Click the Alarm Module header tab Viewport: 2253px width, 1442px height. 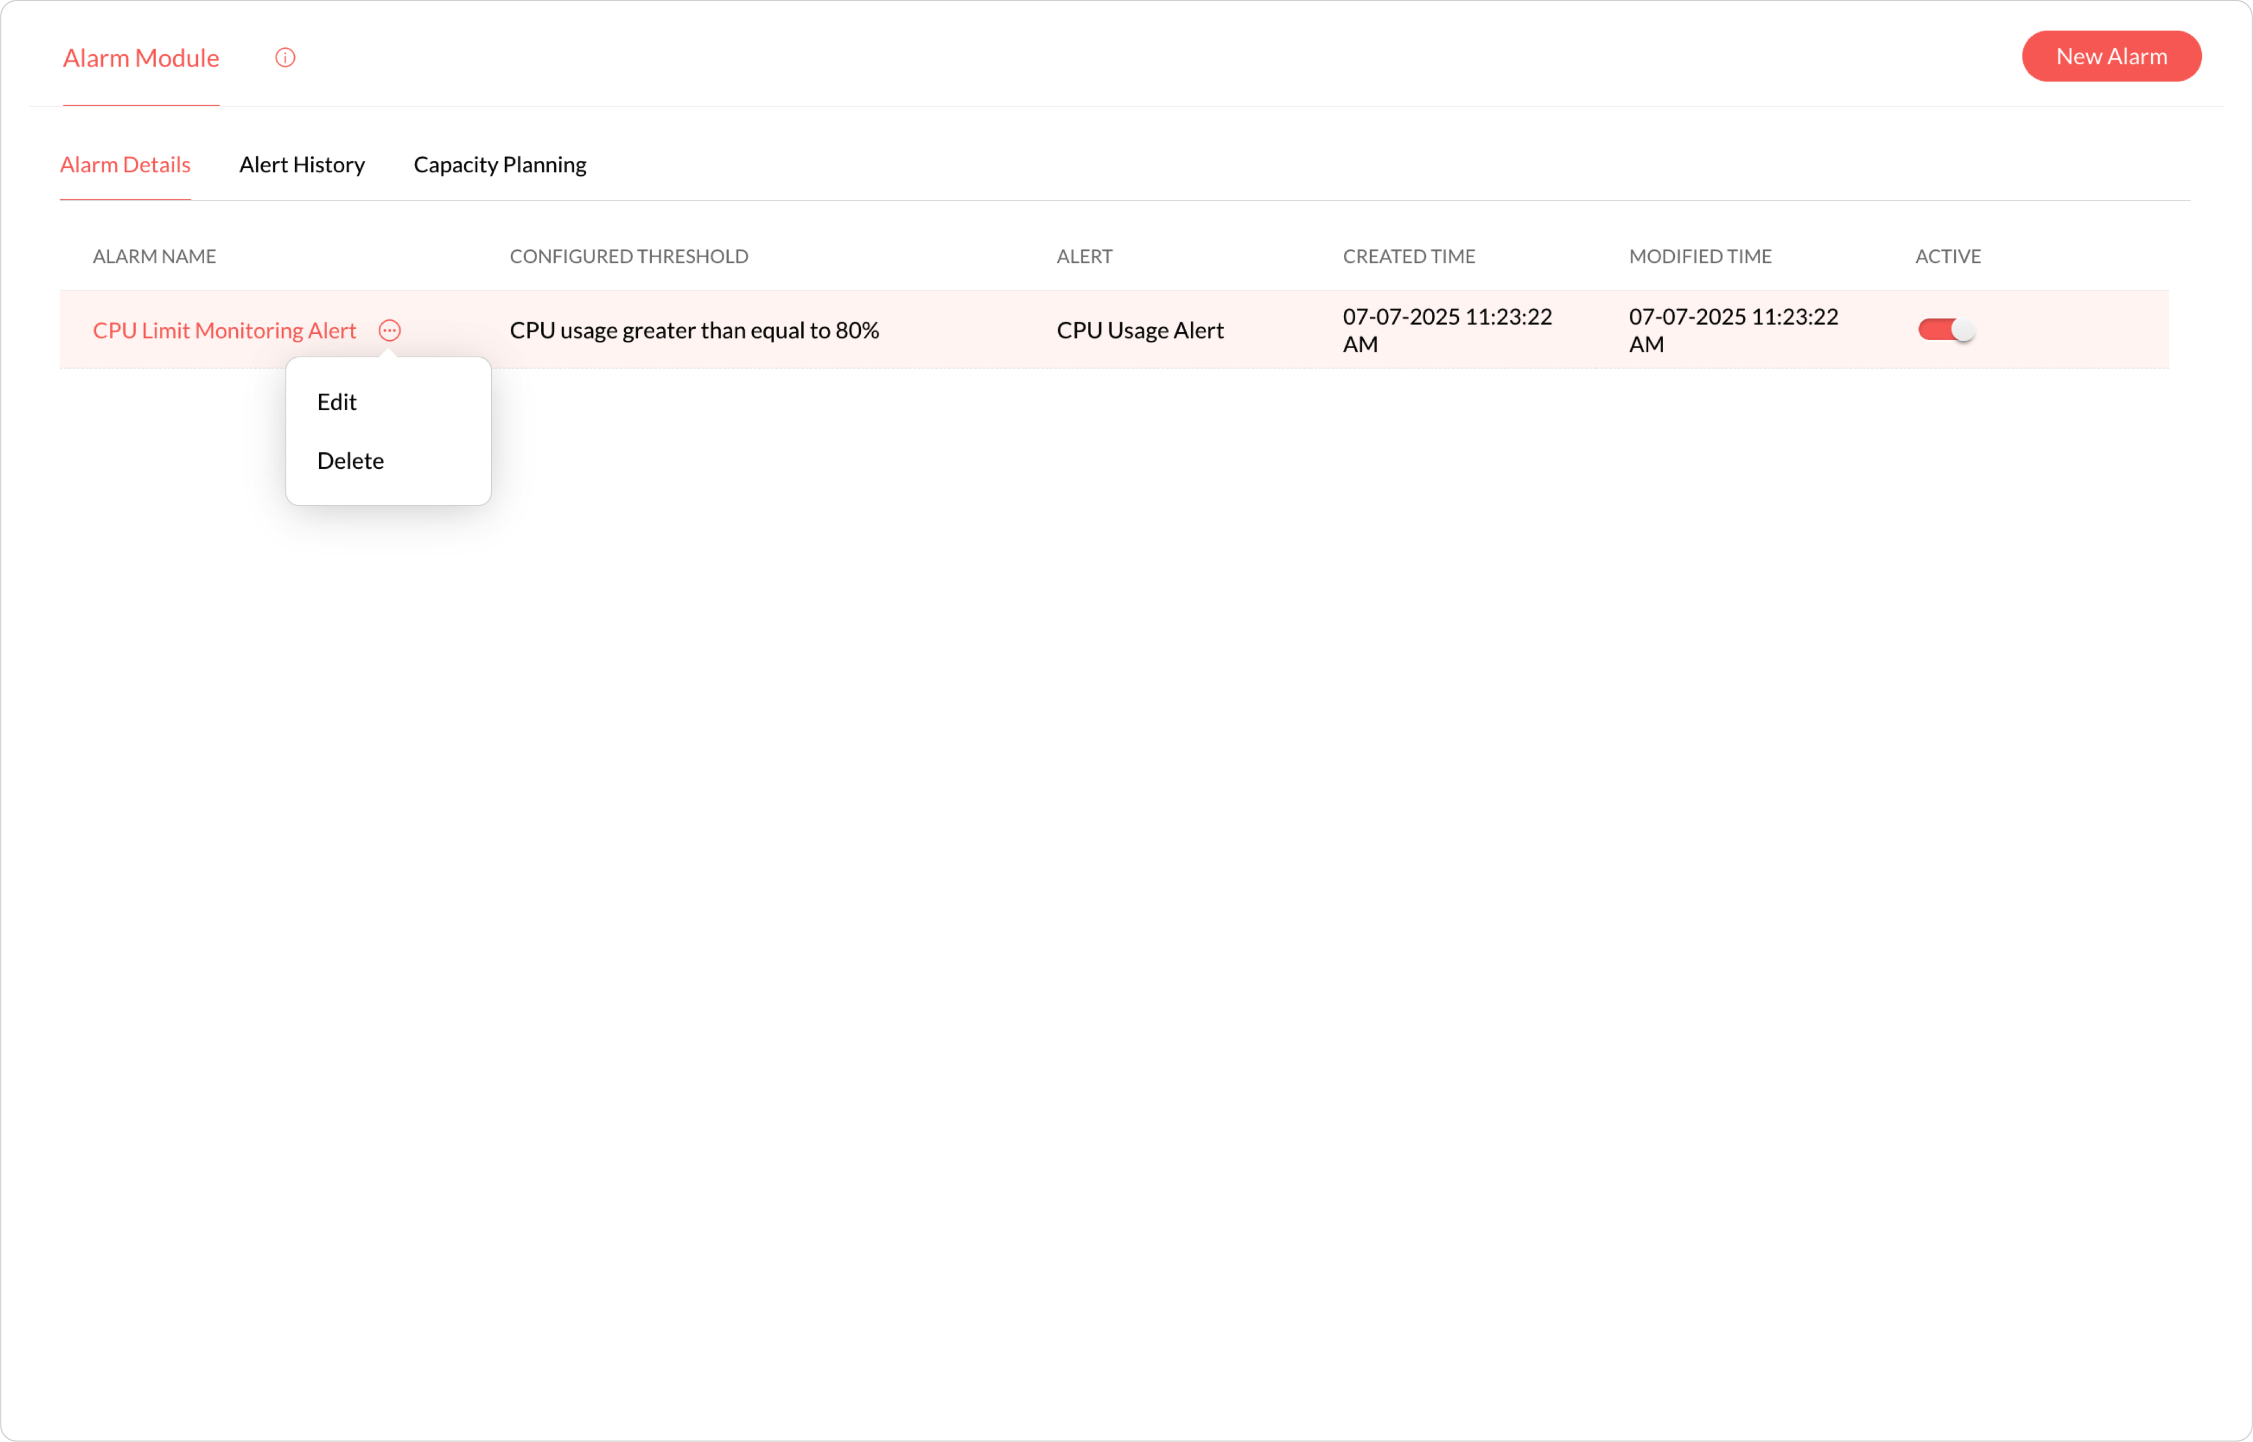click(142, 58)
